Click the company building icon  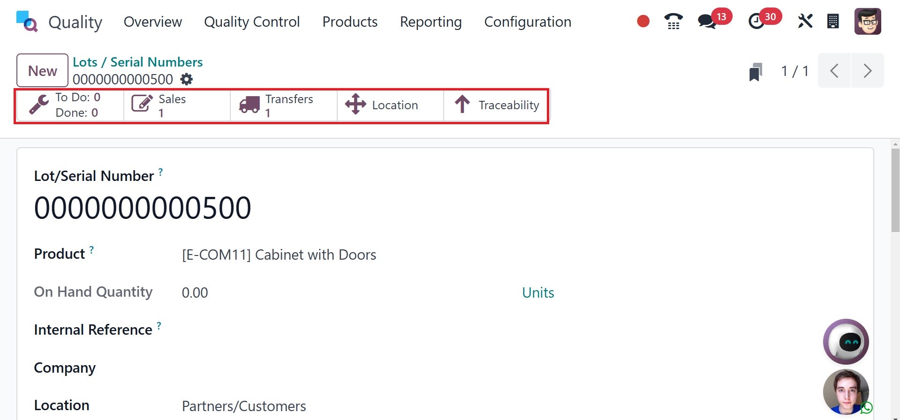[x=833, y=22]
